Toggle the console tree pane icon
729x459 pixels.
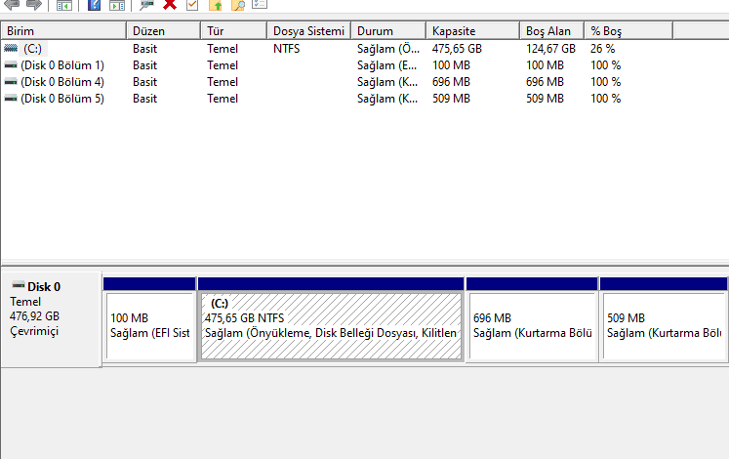pyautogui.click(x=64, y=5)
